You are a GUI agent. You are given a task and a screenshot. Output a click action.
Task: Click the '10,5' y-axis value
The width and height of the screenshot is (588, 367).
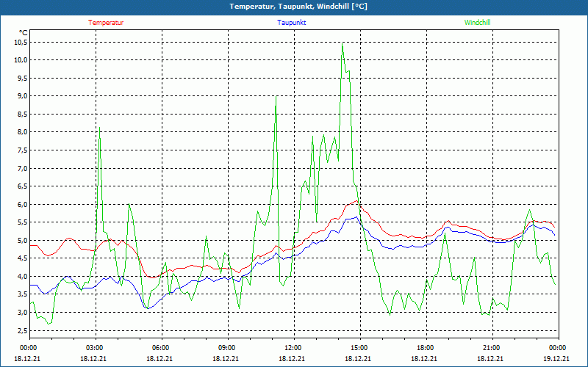[x=21, y=43]
